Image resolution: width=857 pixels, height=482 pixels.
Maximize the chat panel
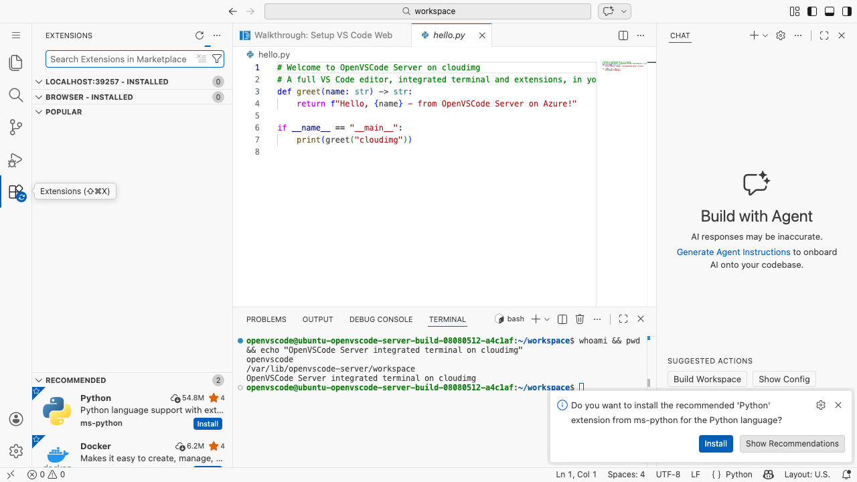[x=824, y=35]
